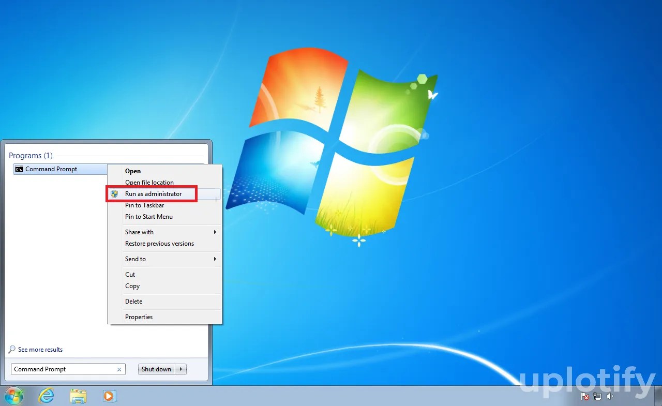662x406 pixels.
Task: Launch Internet Explorer from the taskbar
Action: coord(46,396)
